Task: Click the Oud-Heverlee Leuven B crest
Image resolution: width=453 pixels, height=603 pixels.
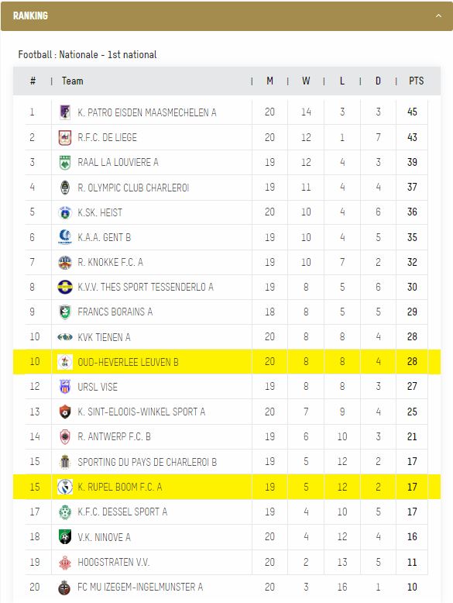Action: pyautogui.click(x=65, y=361)
